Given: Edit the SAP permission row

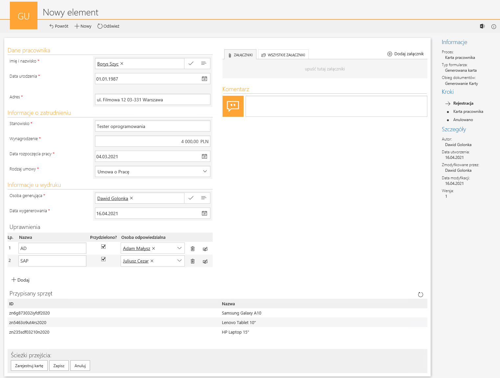Looking at the screenshot, I should [x=205, y=262].
